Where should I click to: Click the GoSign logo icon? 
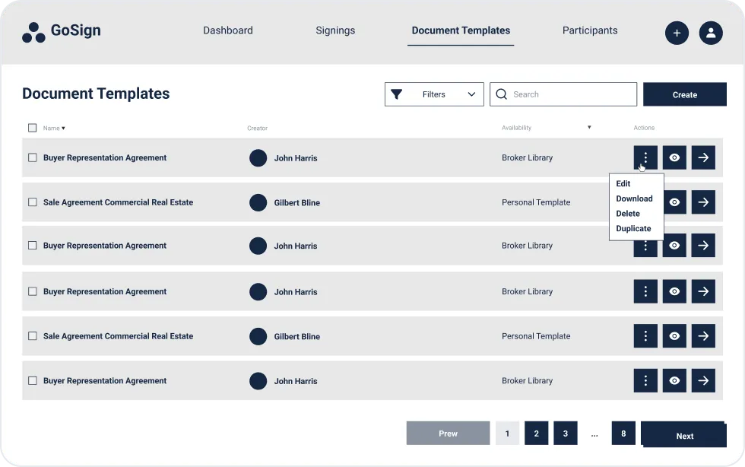33,32
